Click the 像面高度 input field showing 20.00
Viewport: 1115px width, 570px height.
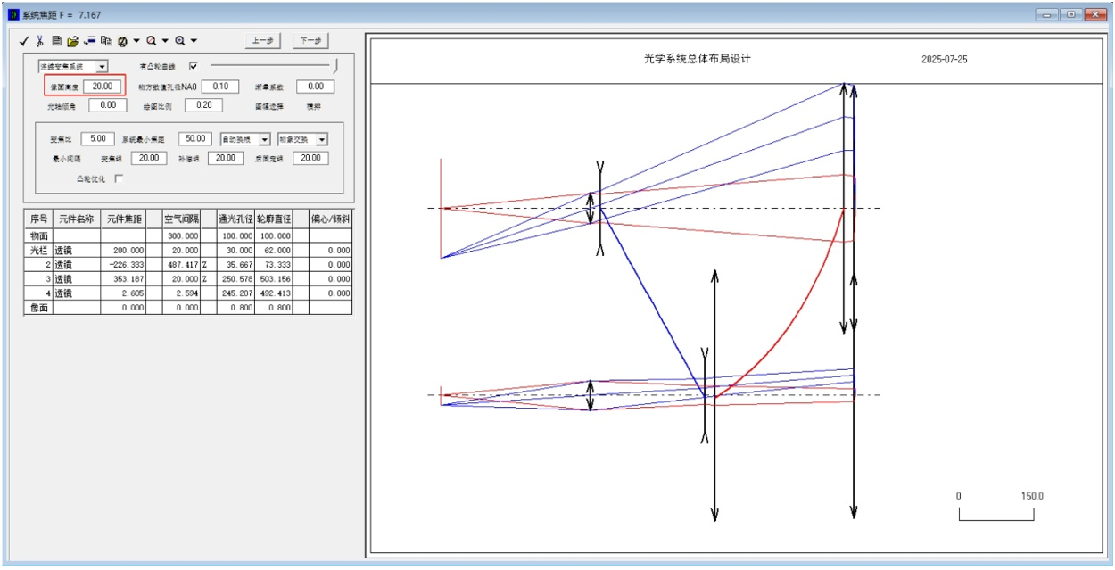pyautogui.click(x=103, y=86)
